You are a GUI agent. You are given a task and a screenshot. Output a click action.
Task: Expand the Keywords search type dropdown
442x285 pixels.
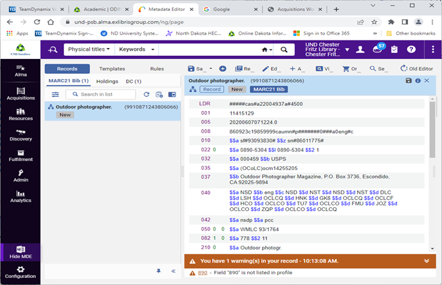click(136, 49)
